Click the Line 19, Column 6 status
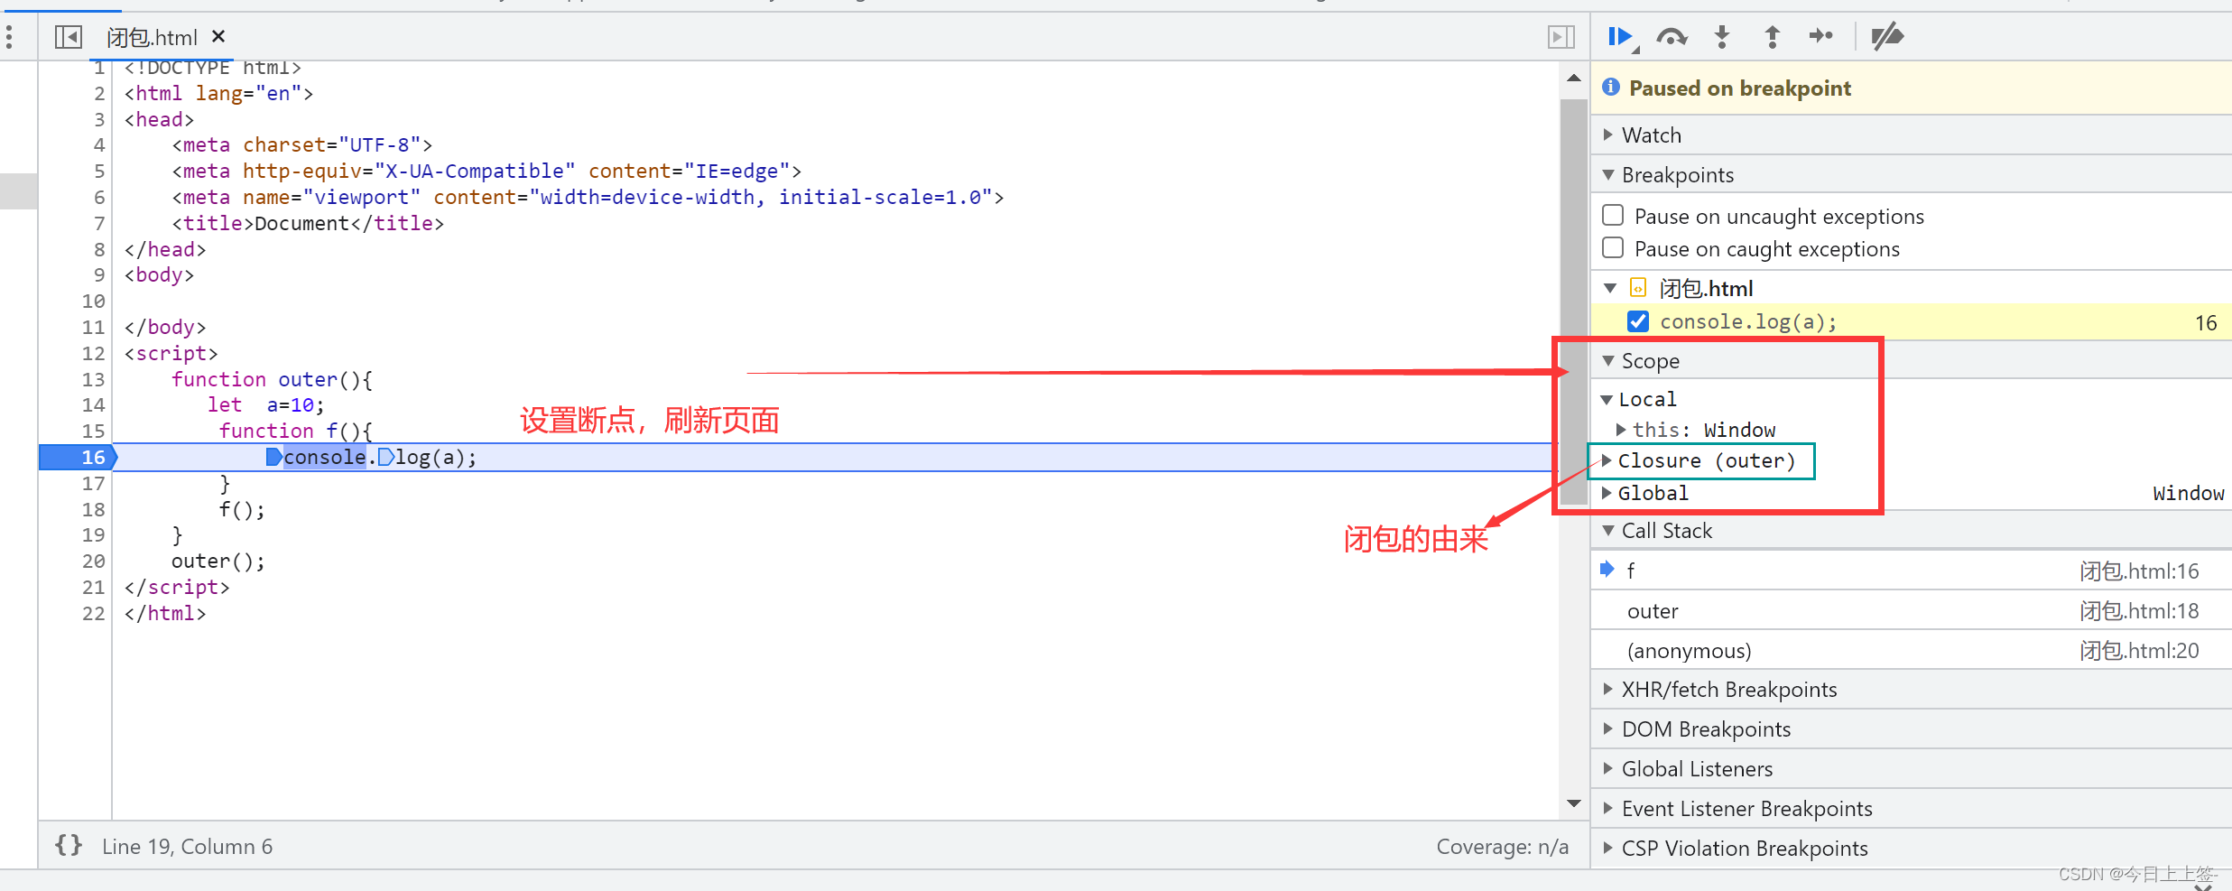 tap(187, 847)
